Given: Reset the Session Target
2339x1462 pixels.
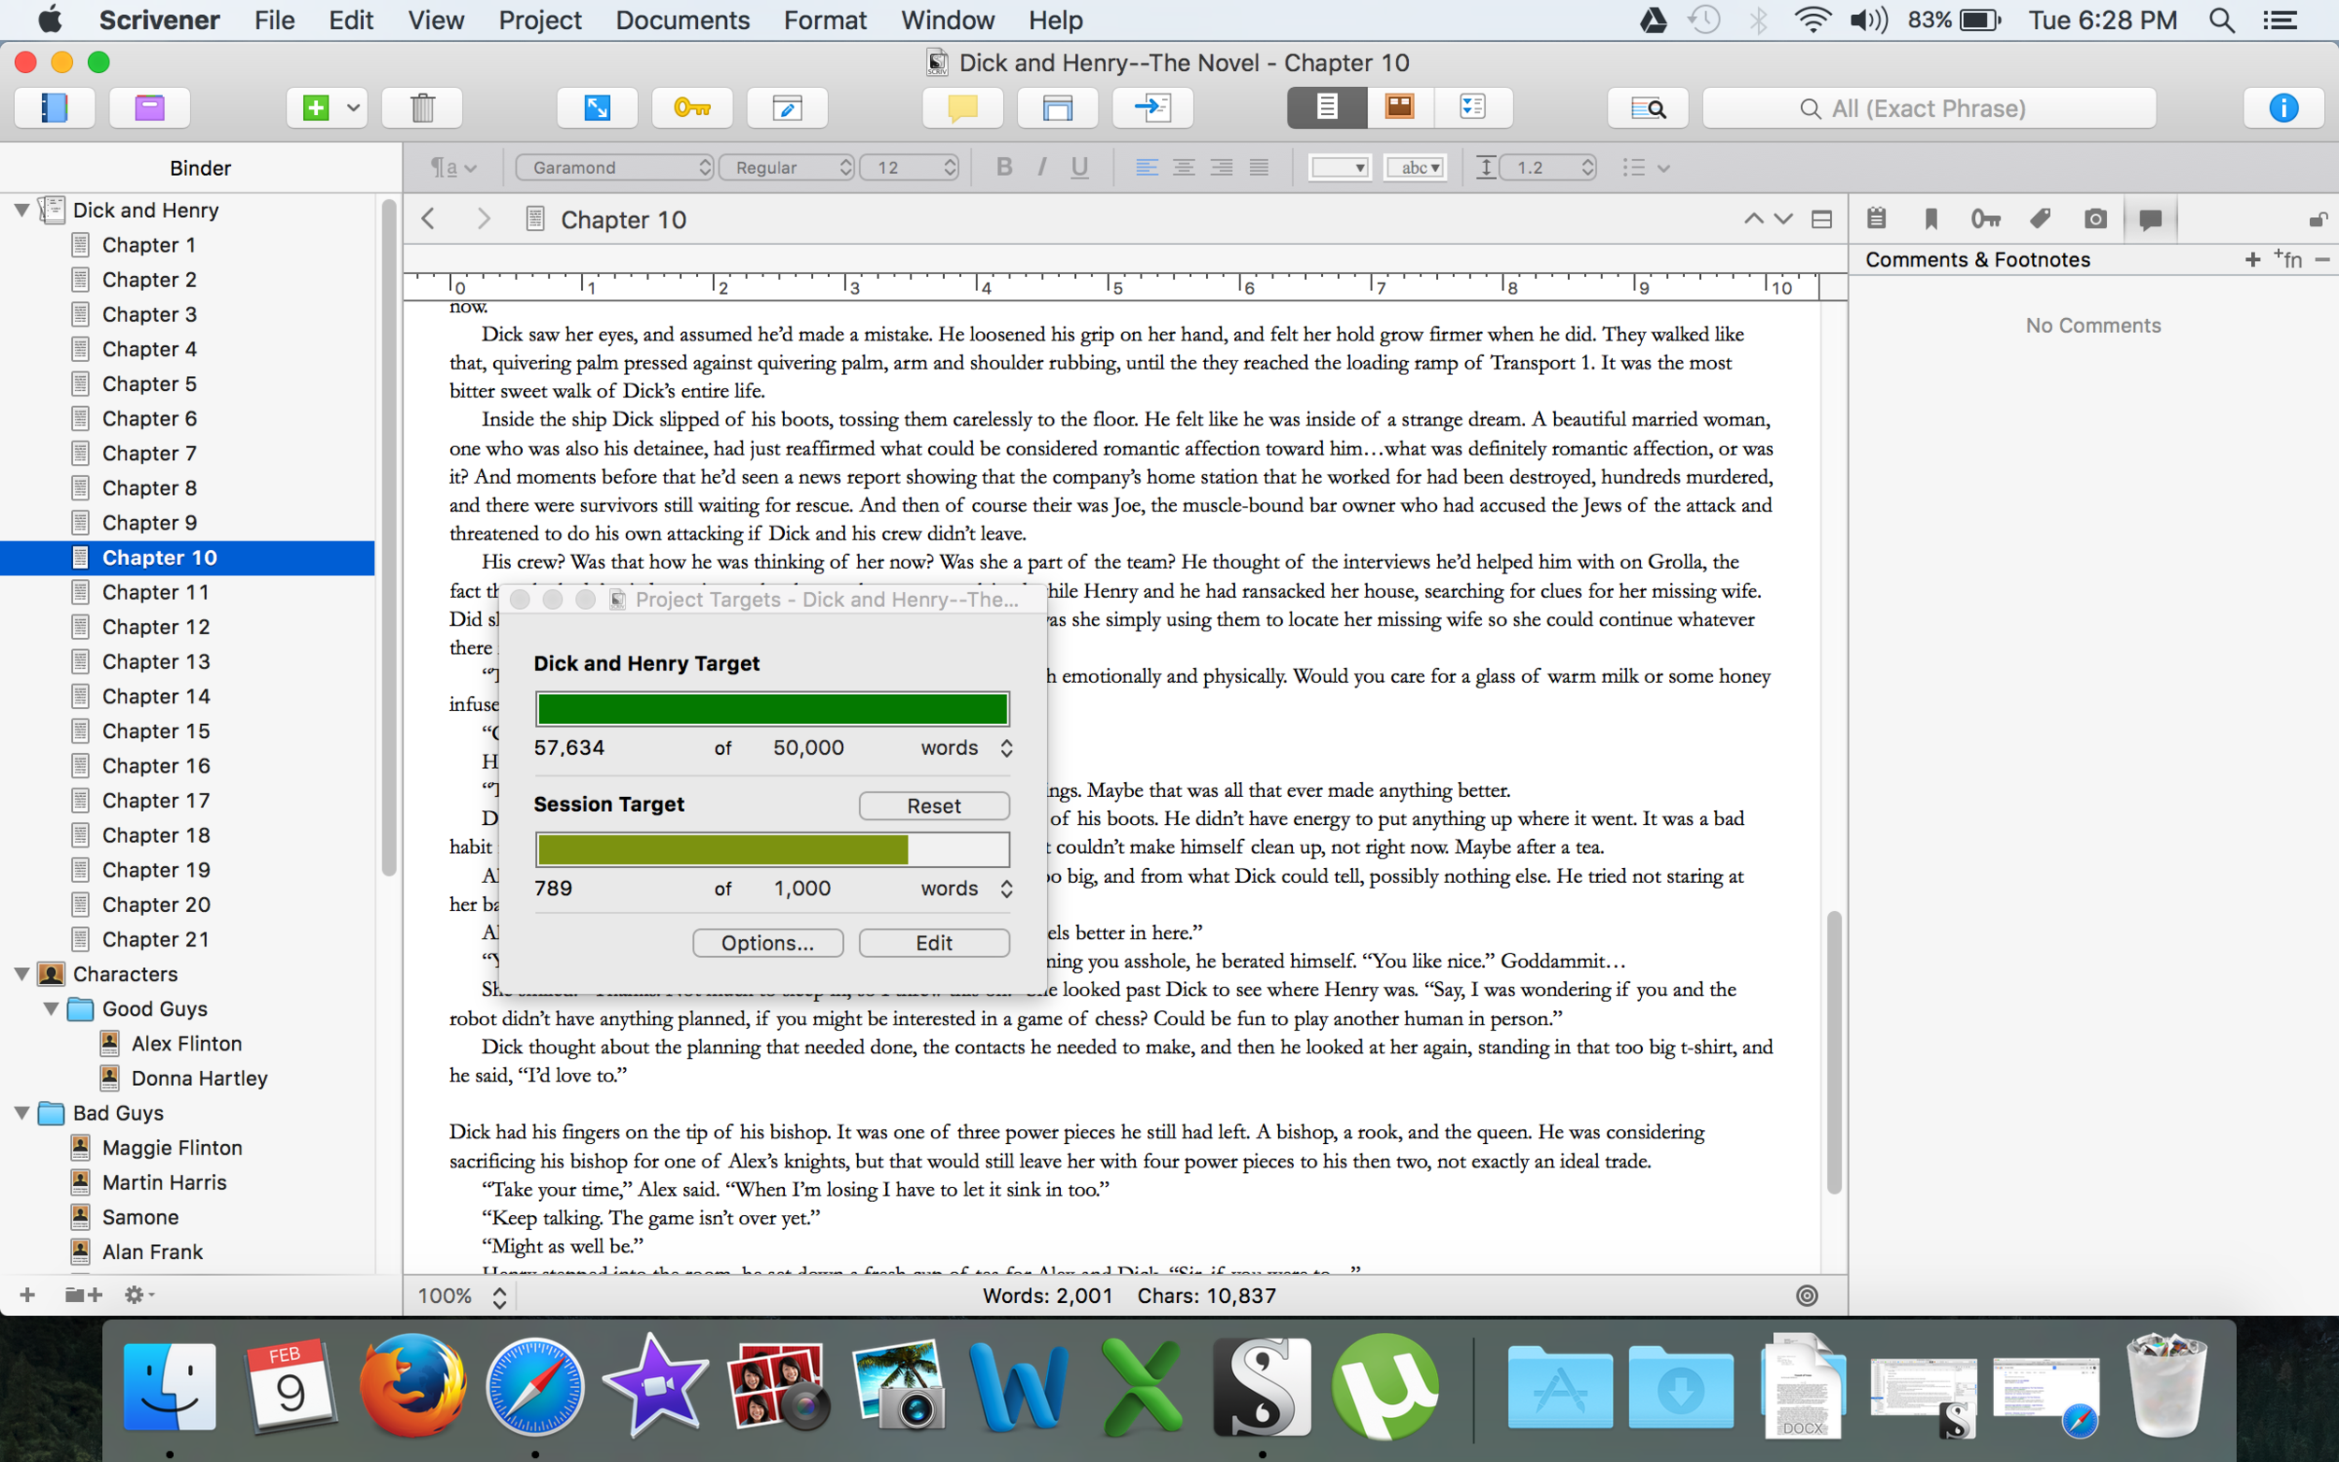Looking at the screenshot, I should 934,805.
